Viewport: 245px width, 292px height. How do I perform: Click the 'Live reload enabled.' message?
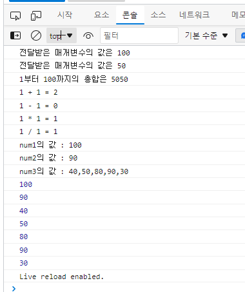pyautogui.click(x=61, y=277)
